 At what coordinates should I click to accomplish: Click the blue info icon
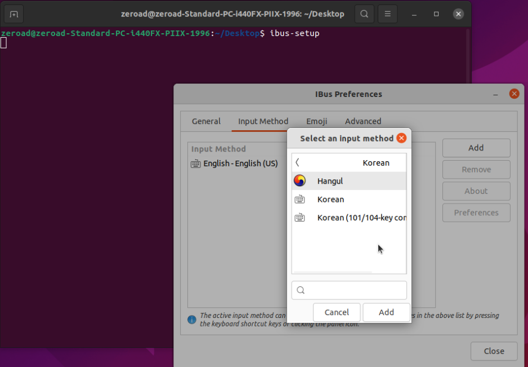(191, 320)
